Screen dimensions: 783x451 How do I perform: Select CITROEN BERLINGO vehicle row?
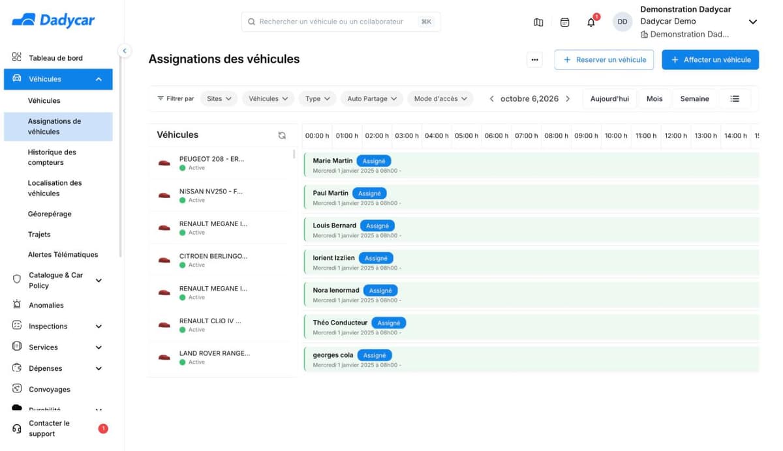219,260
